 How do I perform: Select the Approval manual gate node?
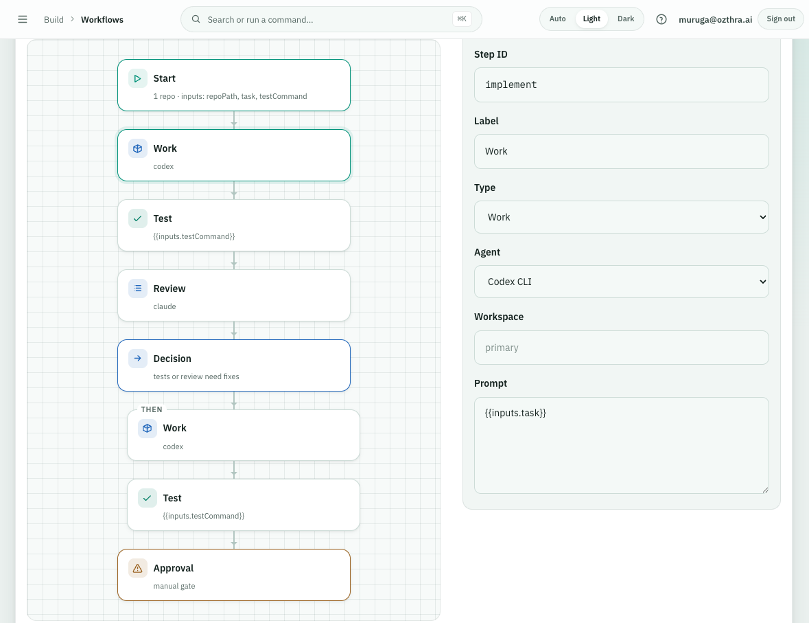[x=234, y=575]
